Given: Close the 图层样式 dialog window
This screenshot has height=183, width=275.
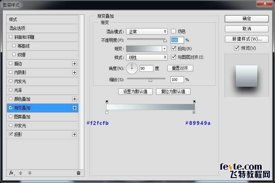Looking at the screenshot, I should [x=265, y=3].
